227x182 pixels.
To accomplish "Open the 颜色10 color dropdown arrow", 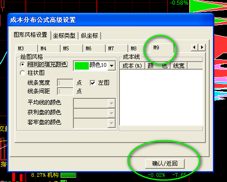I will click(x=111, y=66).
